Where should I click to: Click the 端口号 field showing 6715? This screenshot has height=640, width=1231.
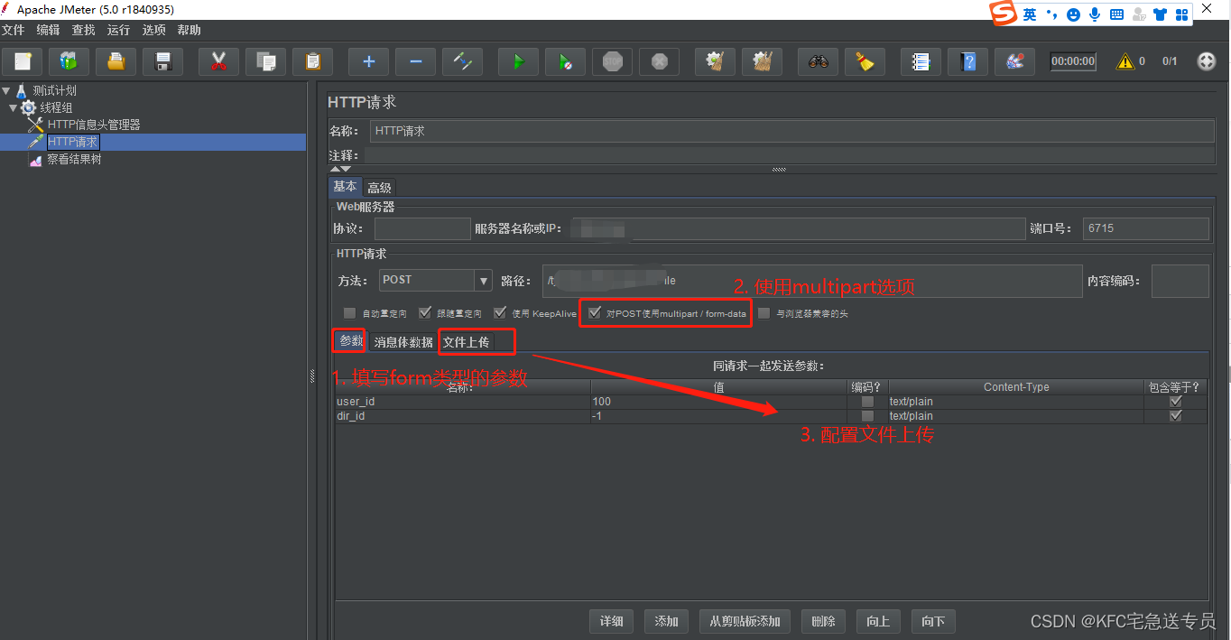click(x=1145, y=228)
